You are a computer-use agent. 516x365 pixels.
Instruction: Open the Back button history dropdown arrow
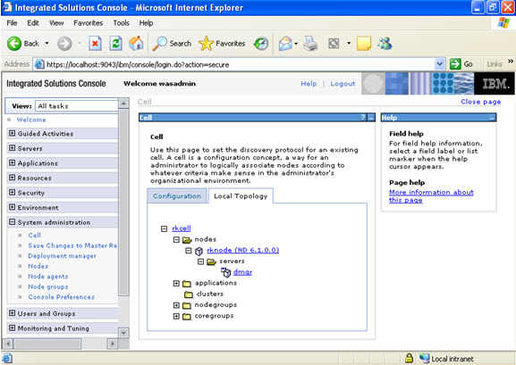coord(47,44)
